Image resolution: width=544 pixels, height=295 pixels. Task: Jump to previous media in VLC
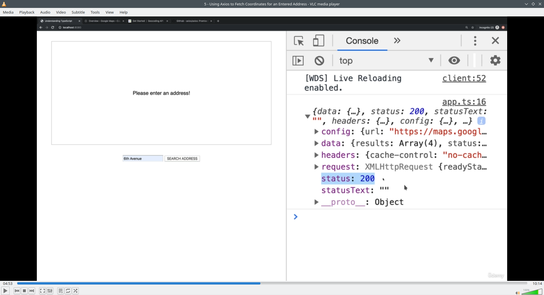point(17,291)
